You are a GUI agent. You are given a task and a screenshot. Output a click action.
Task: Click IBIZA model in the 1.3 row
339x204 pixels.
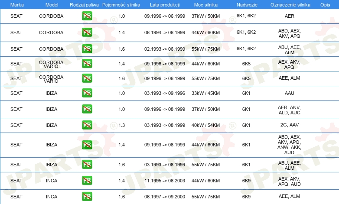point(52,125)
